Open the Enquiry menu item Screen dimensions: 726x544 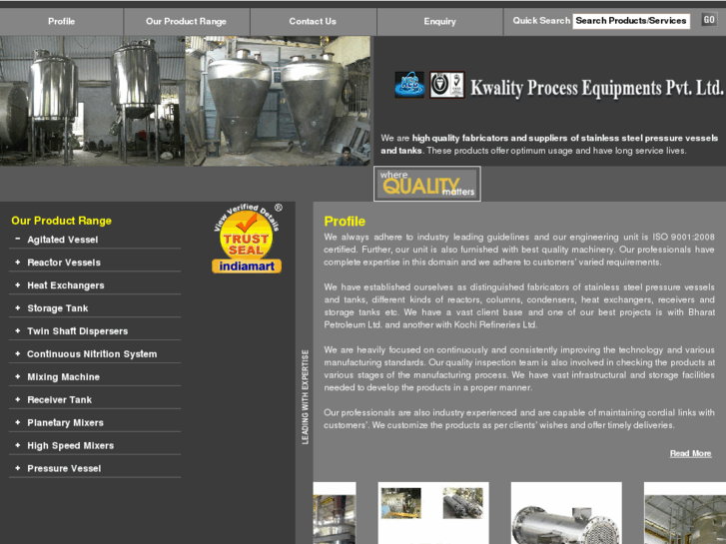439,21
